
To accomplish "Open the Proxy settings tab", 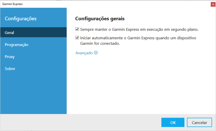I will click(33, 57).
